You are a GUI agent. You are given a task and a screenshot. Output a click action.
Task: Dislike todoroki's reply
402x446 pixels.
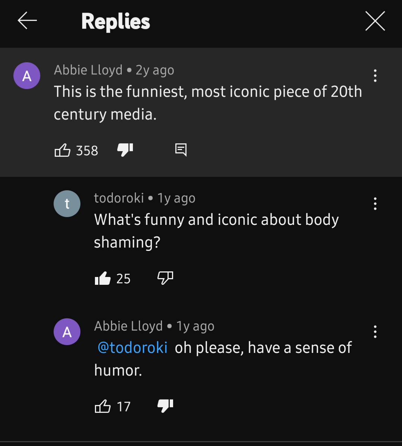165,278
